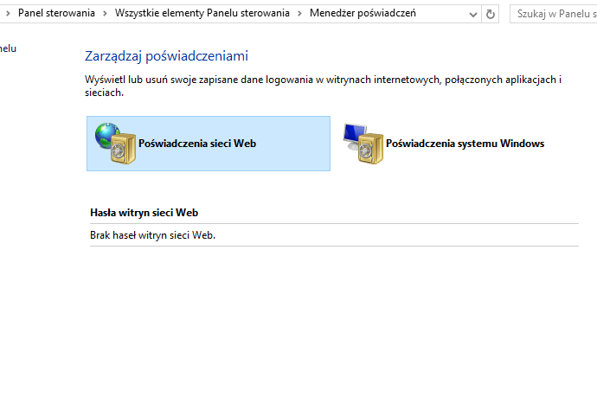
Task: Click Brak haseł witryn sieci Web text
Action: [x=152, y=235]
